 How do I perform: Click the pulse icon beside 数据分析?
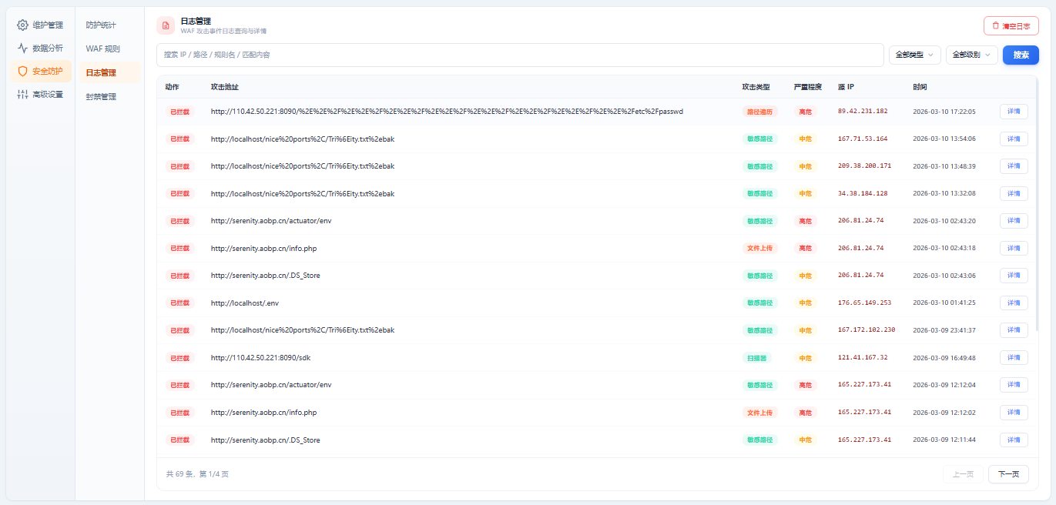coord(22,48)
